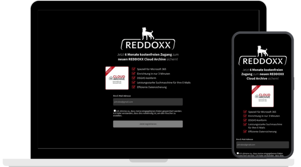Screen dimensions: 301x167
Task: Click the REDDOXX logo on the phone screen
Action: pyautogui.click(x=263, y=56)
